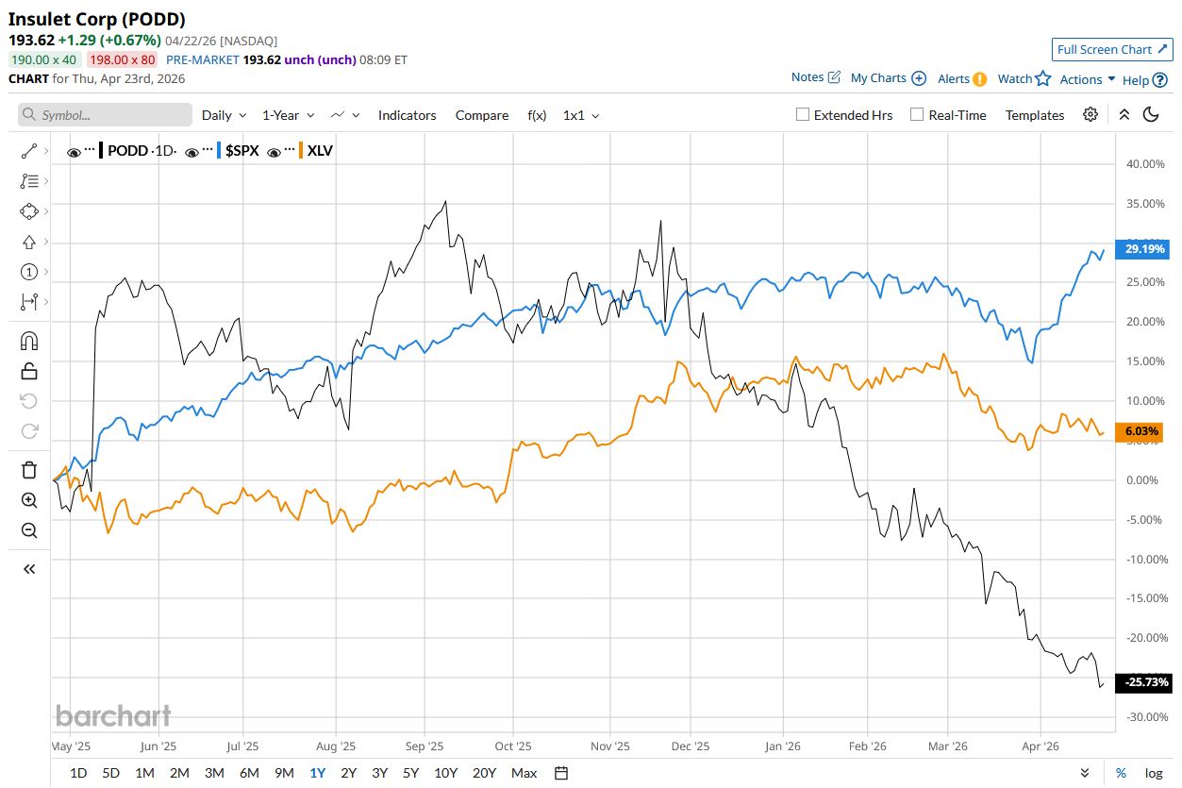Screen dimensions: 1182x788
Task: Toggle visibility of the XLV series
Action: [275, 151]
